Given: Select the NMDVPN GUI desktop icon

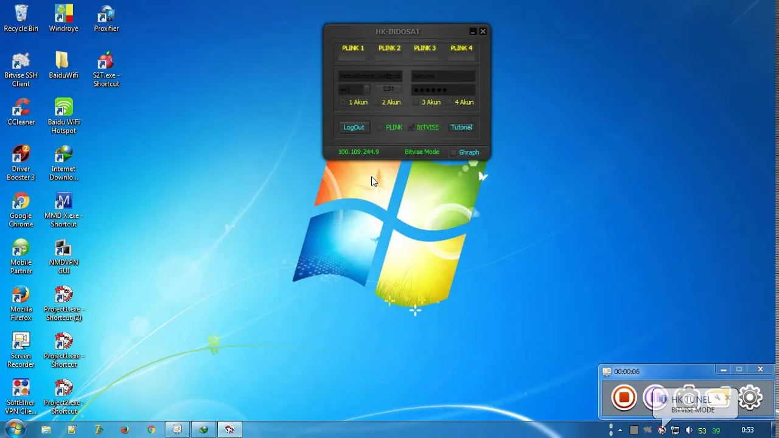Looking at the screenshot, I should click(63, 257).
